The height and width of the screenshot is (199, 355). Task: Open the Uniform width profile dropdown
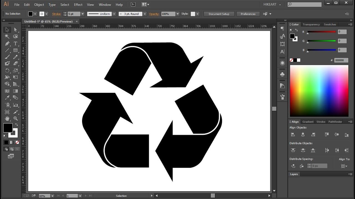[114, 14]
